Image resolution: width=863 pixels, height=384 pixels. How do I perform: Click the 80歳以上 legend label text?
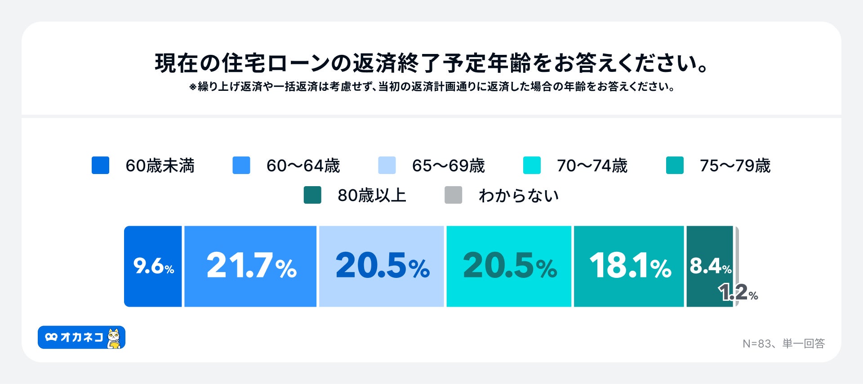[372, 196]
